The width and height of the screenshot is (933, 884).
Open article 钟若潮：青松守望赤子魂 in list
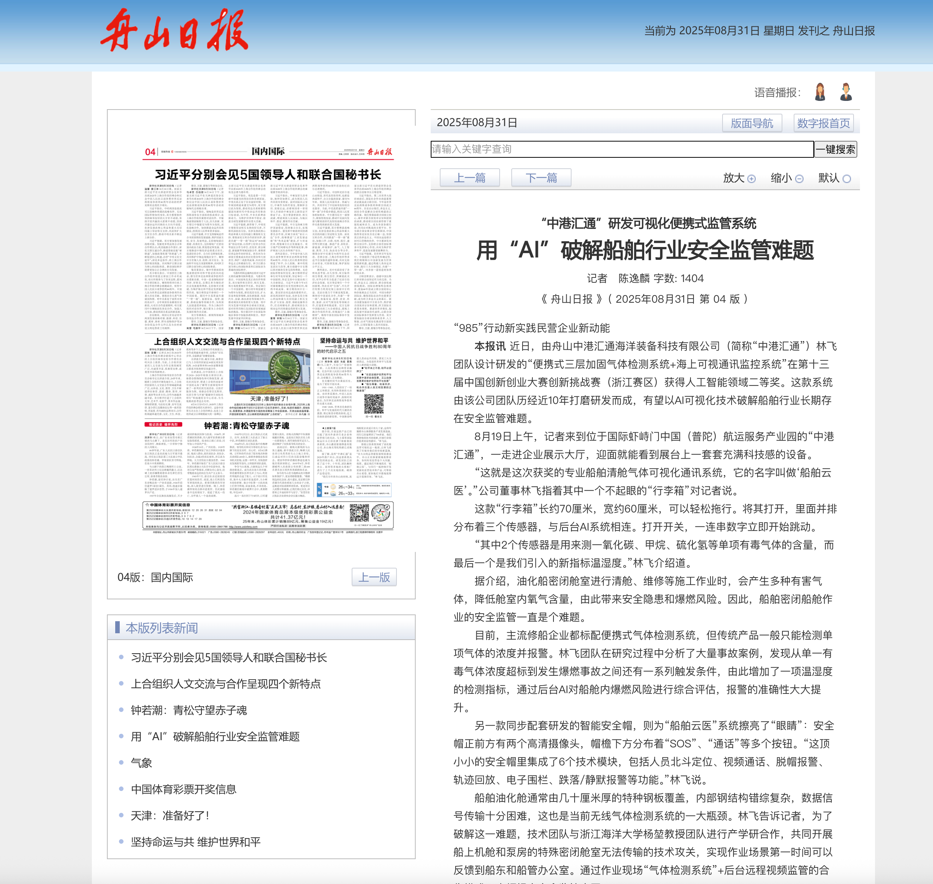pos(189,710)
